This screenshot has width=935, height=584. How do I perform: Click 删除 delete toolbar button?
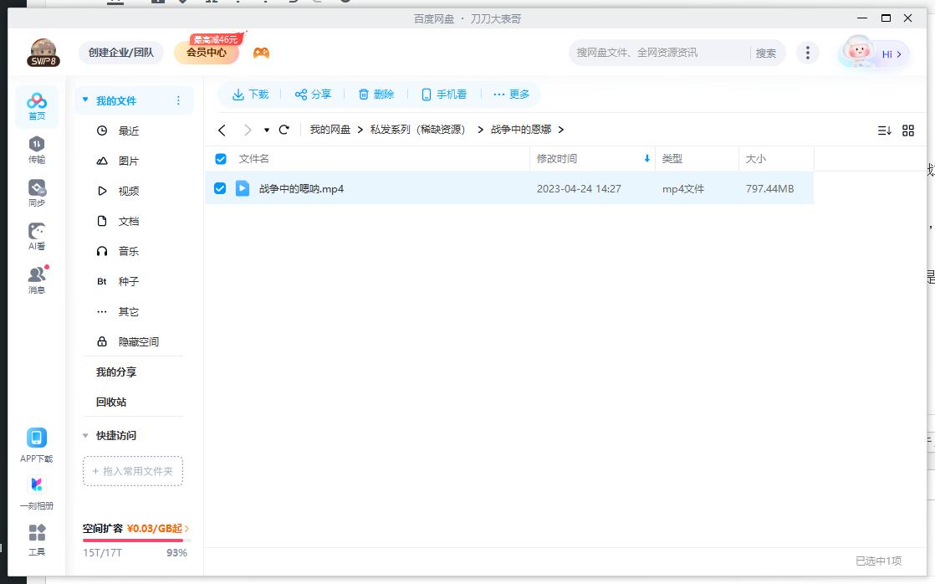pos(376,95)
